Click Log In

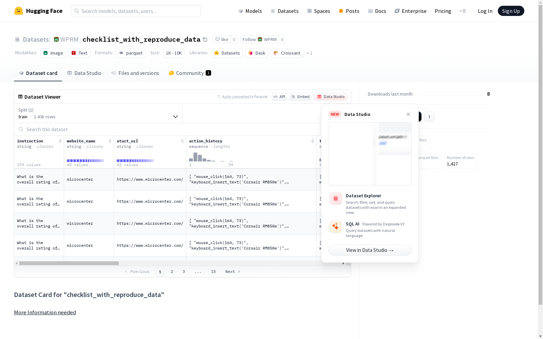pyautogui.click(x=485, y=11)
